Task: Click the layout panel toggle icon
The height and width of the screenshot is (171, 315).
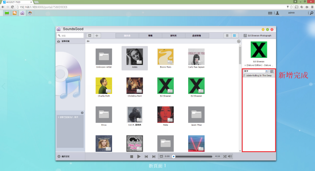Action: click(90, 36)
